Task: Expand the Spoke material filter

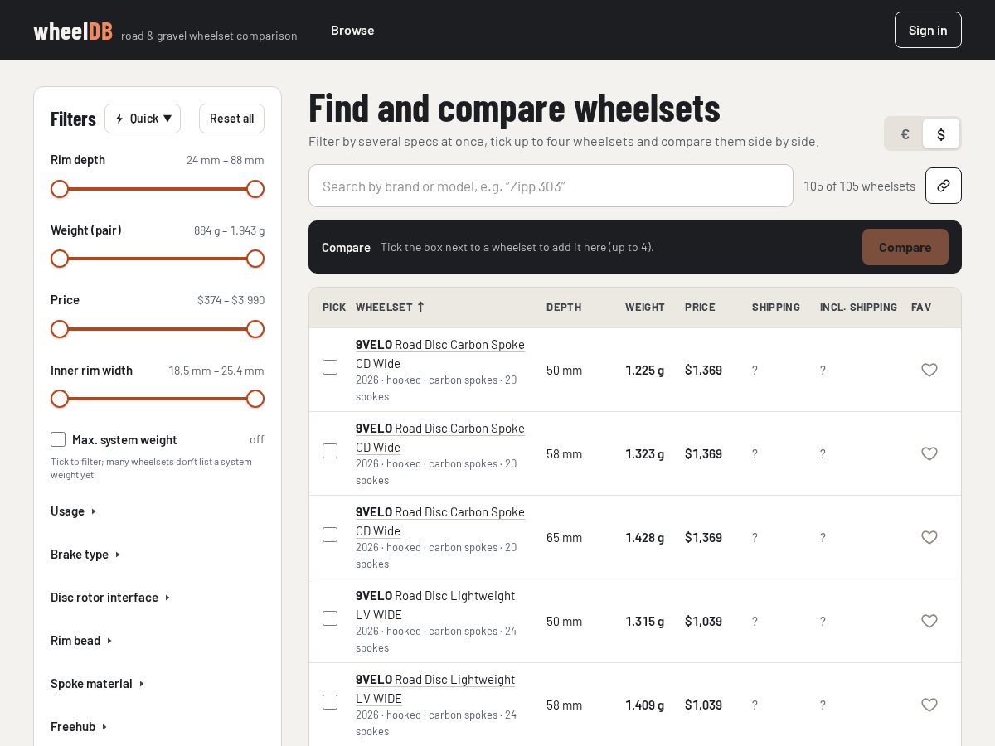Action: [98, 684]
